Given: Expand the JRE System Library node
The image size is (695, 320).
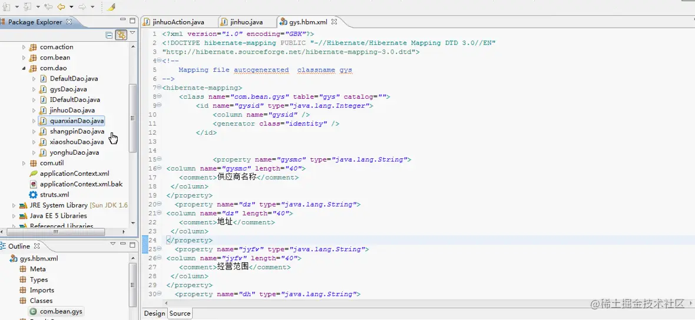Looking at the screenshot, I should click(14, 205).
